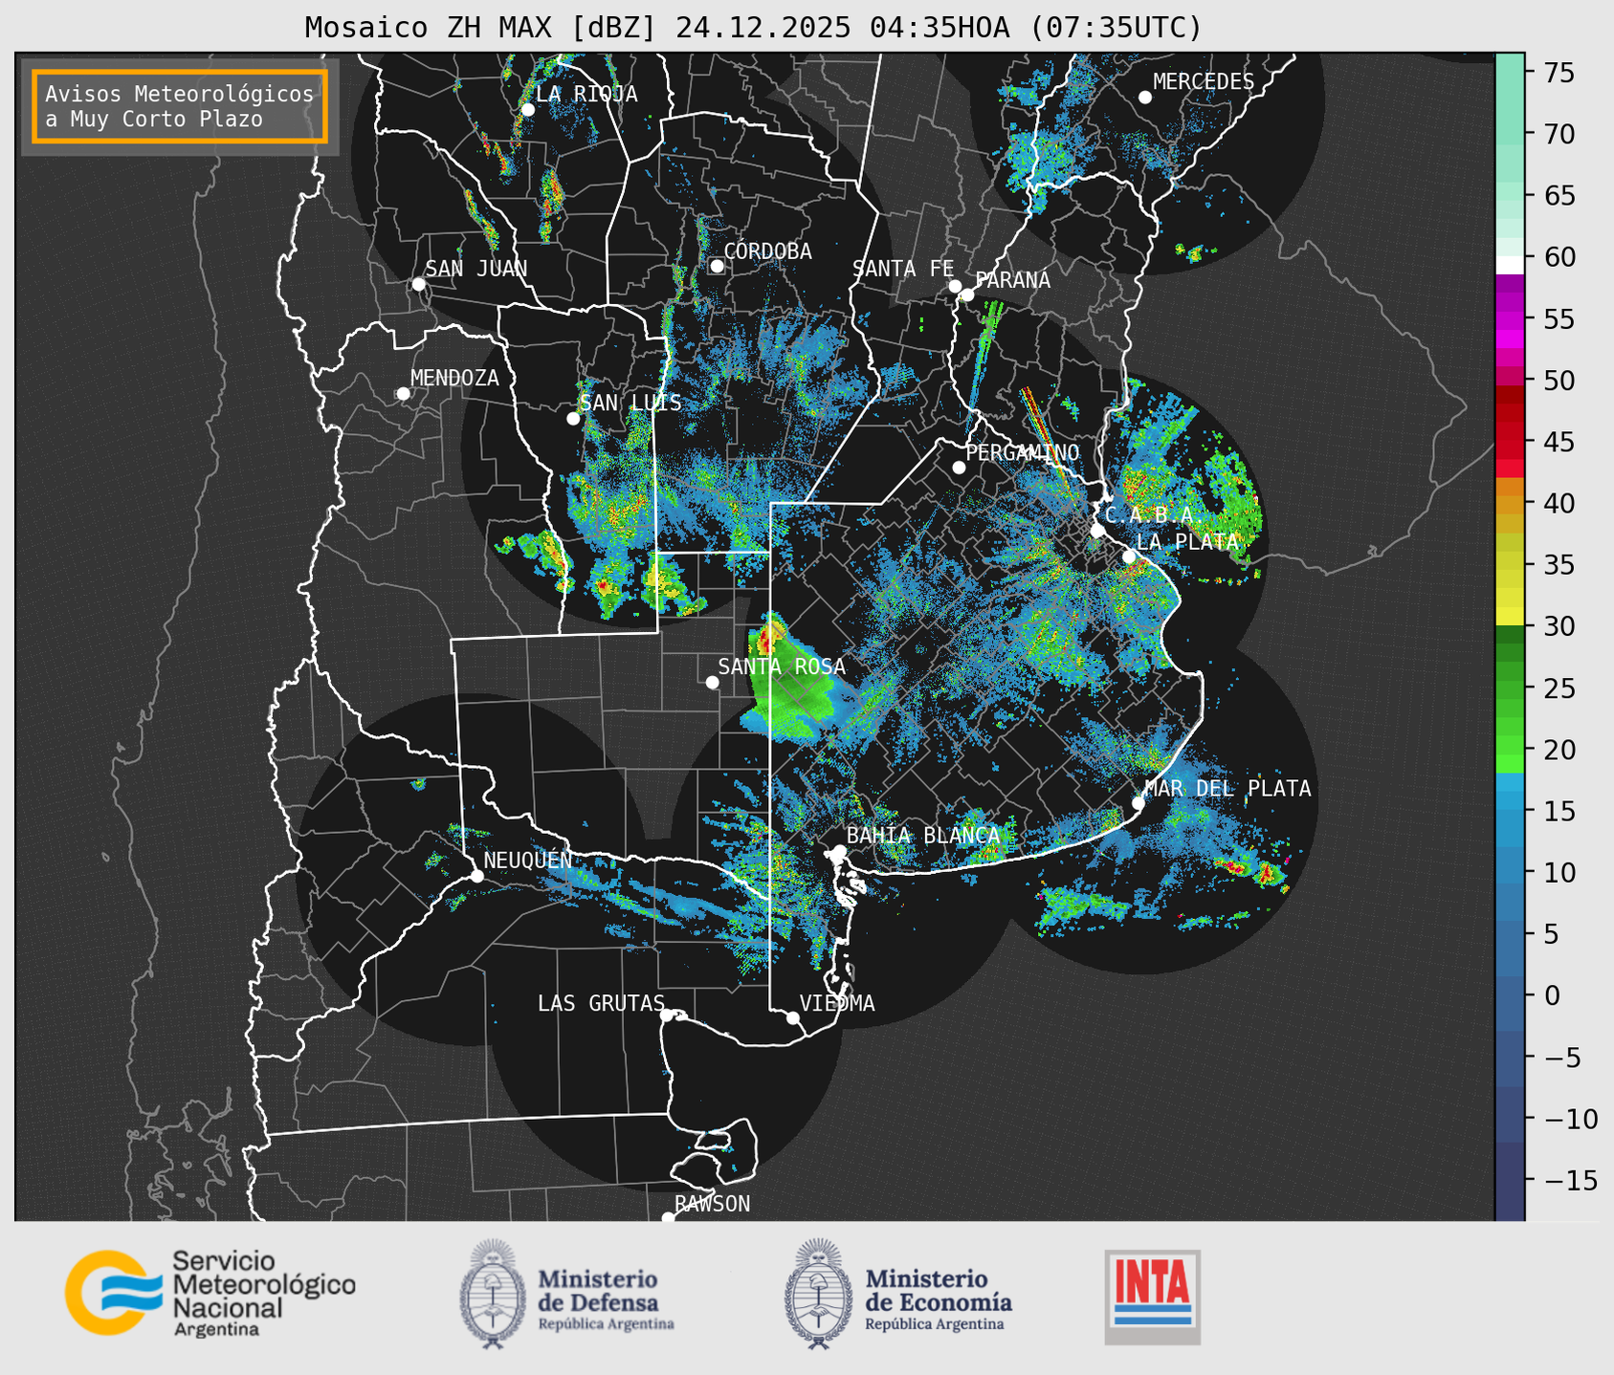Click the San Luis city marker dot

[573, 418]
